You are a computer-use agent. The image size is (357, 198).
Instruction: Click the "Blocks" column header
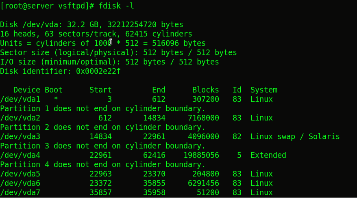click(x=206, y=90)
